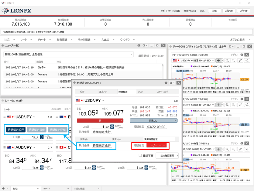Tick the 確認不要 checkbox
This screenshot has width=254, height=191.
pyautogui.click(x=140, y=156)
